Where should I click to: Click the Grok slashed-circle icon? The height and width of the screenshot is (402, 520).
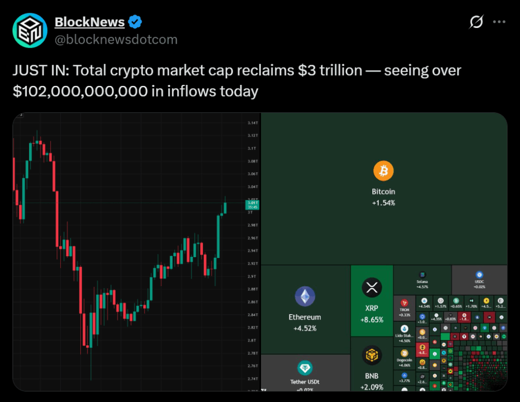[x=476, y=22]
